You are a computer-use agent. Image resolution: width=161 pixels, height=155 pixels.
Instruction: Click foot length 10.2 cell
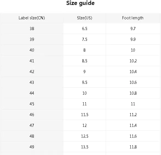pos(133,61)
